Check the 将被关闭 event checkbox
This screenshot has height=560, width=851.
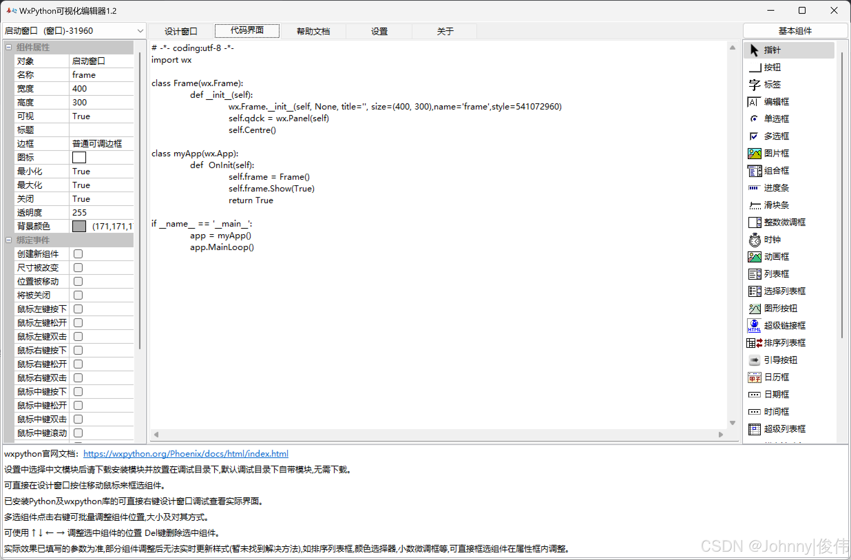tap(78, 295)
